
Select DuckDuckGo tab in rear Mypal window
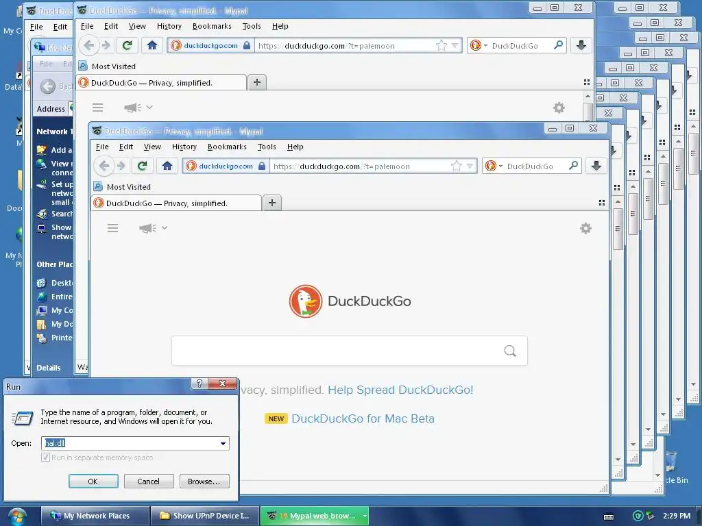click(161, 83)
